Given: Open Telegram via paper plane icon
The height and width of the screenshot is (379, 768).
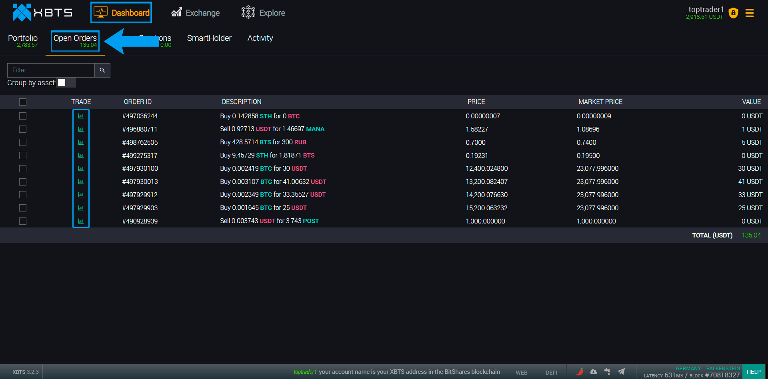Looking at the screenshot, I should 621,371.
